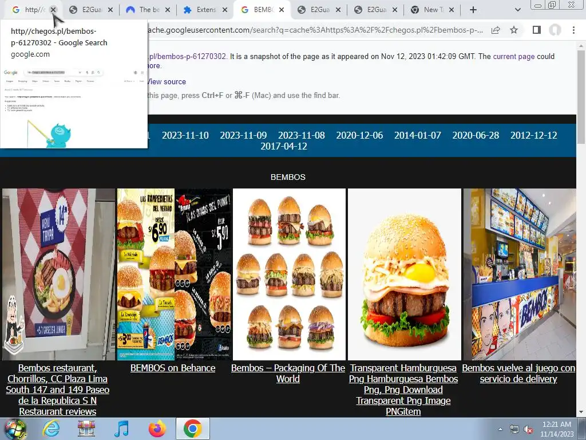Close the first E2Guardian tab

[110, 10]
